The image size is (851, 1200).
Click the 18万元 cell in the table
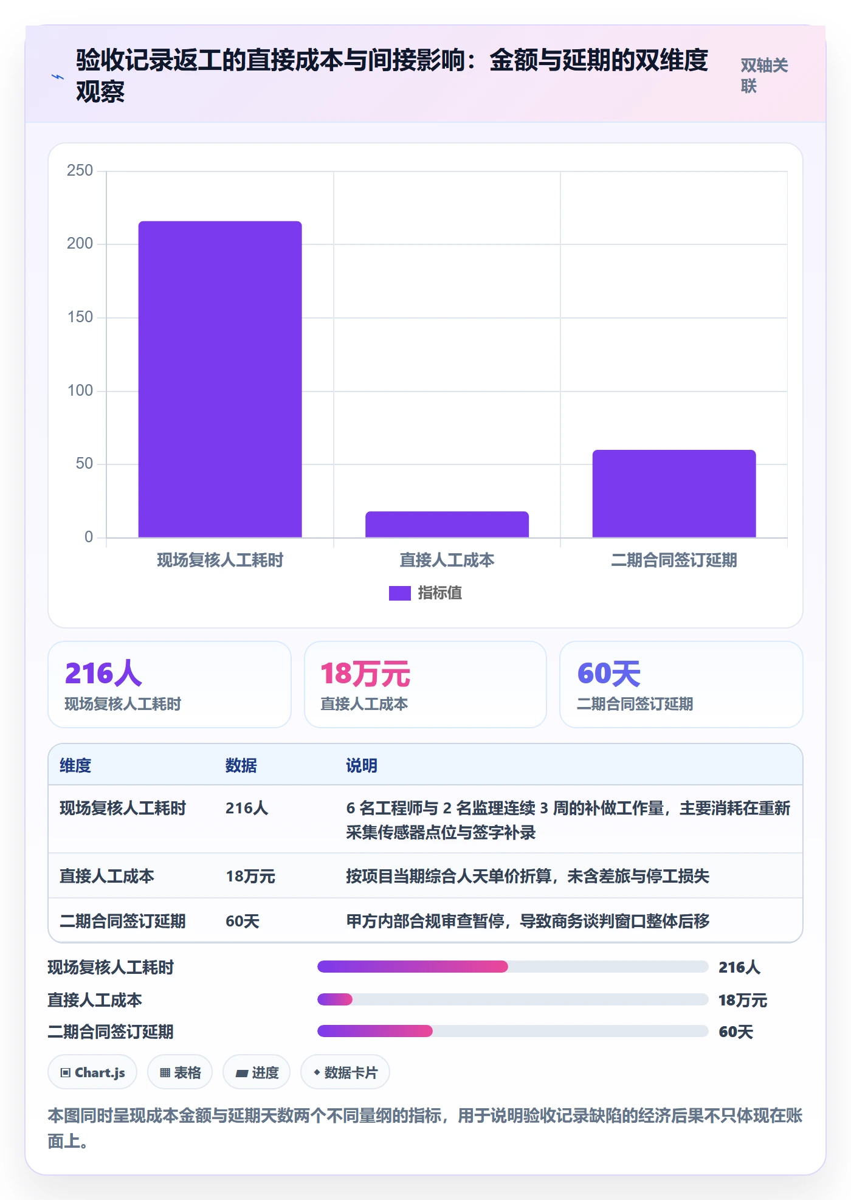point(250,876)
